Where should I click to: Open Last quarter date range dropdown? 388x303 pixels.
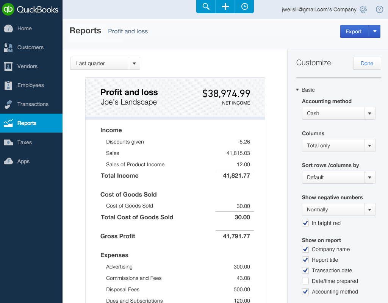[x=105, y=64]
